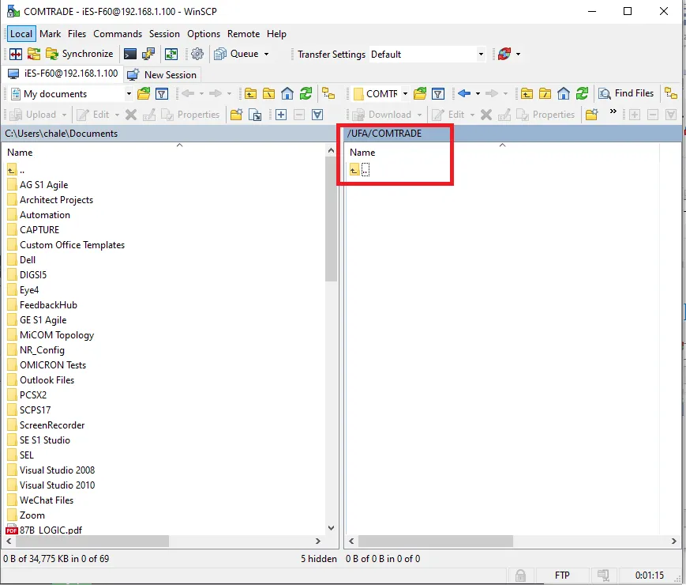Open the Preferences gear icon

(x=197, y=54)
